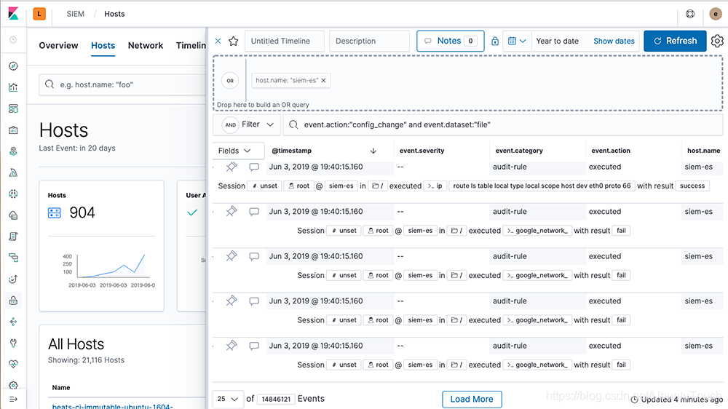
Task: Click the Load More button
Action: (472, 400)
